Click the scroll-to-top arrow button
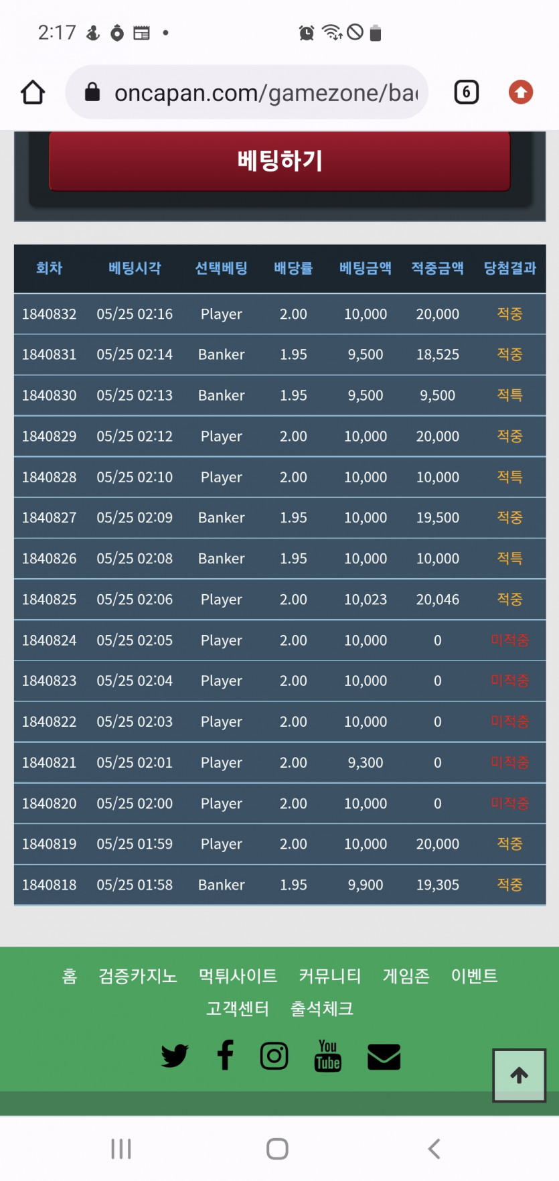The width and height of the screenshot is (559, 1181). click(520, 1075)
